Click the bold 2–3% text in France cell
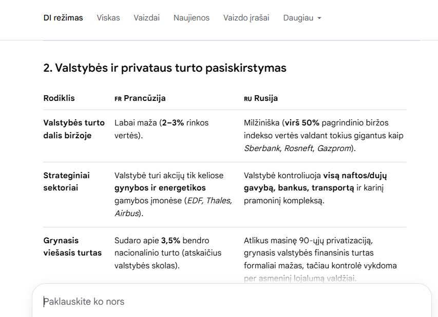438x317 pixels. point(173,122)
